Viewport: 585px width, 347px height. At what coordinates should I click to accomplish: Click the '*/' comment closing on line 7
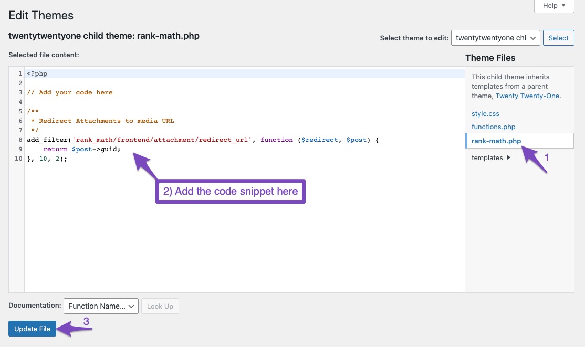[x=35, y=130]
